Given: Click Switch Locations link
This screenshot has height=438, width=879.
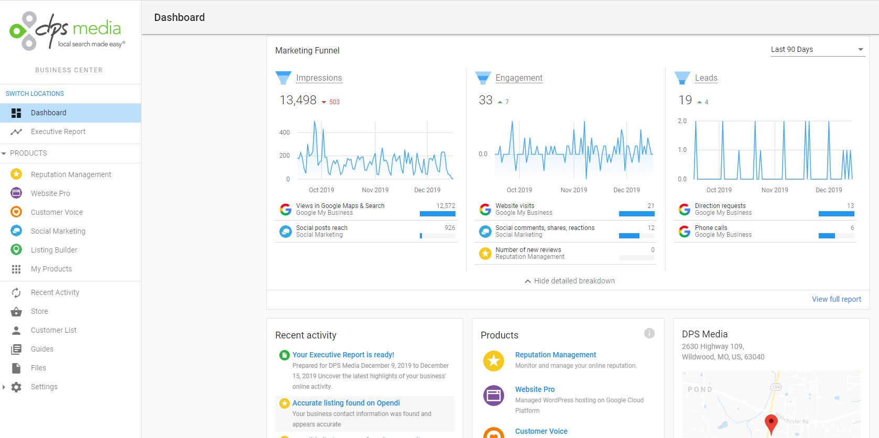Looking at the screenshot, I should pyautogui.click(x=35, y=94).
